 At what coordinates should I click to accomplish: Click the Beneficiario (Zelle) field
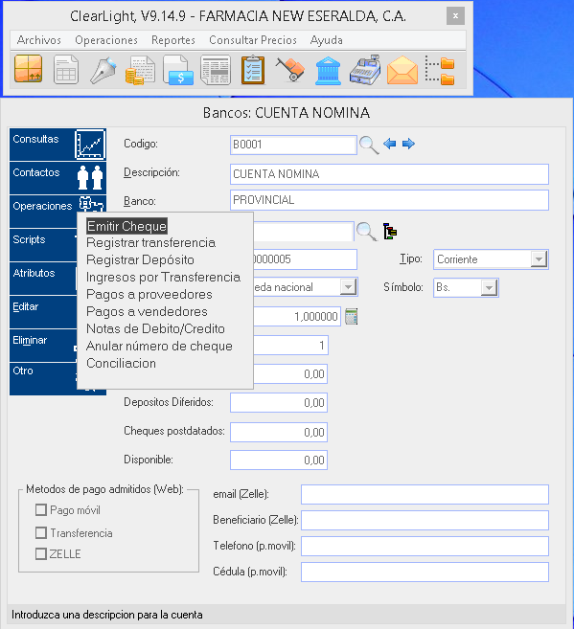pyautogui.click(x=425, y=520)
